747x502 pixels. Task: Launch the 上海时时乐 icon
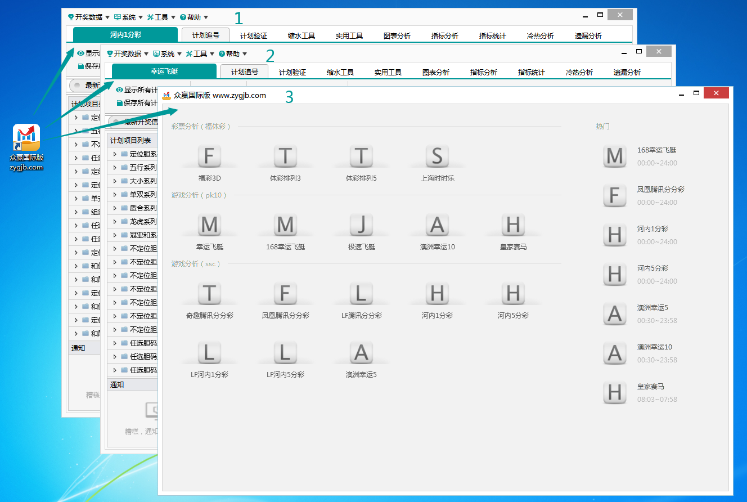437,156
